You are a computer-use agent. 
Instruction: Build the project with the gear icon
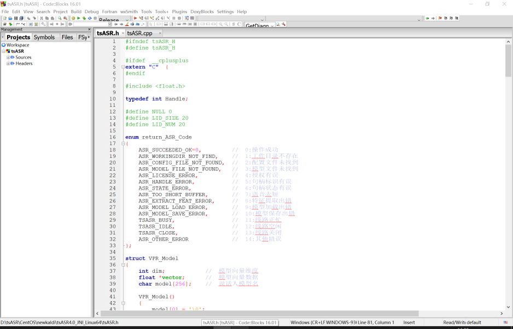[73, 19]
